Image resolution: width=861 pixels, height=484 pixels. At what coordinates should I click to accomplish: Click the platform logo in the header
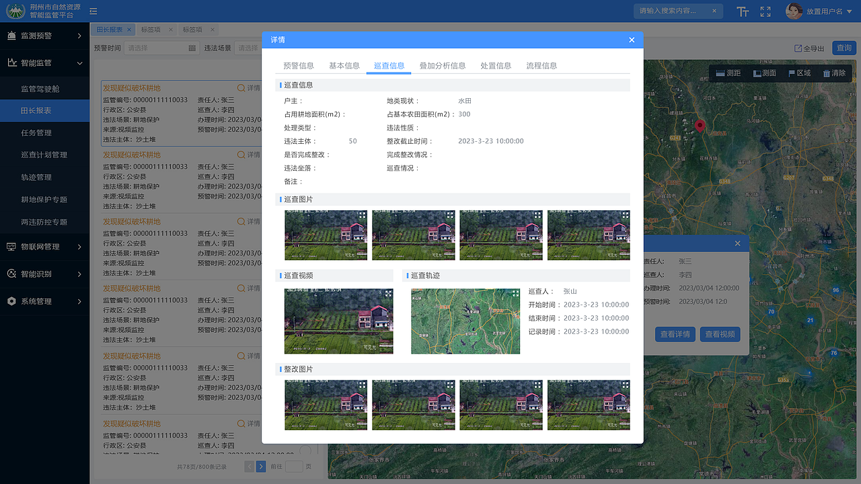coord(15,11)
